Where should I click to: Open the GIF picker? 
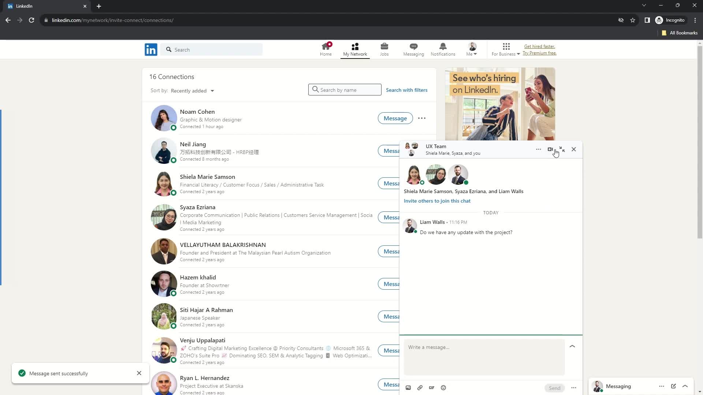click(x=432, y=388)
